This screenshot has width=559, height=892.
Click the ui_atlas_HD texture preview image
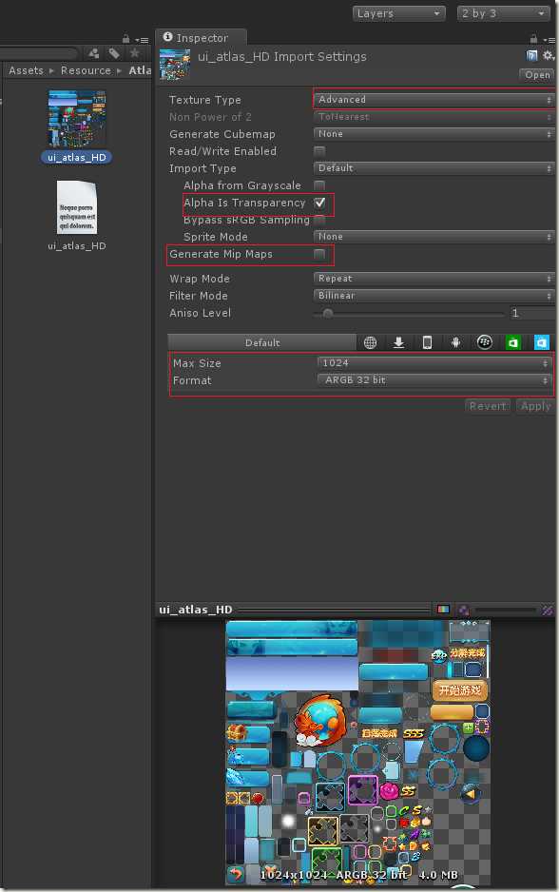(357, 751)
